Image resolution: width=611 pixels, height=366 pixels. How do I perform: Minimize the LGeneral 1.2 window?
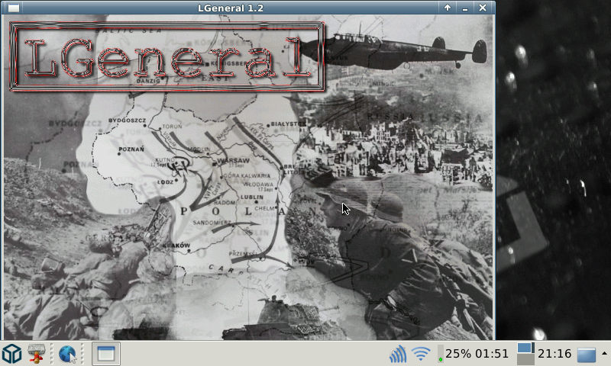pos(465,8)
